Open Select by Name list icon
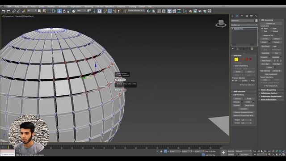This screenshot has height=161, width=286. pyautogui.click(x=44, y=11)
